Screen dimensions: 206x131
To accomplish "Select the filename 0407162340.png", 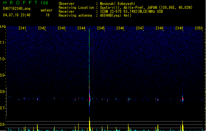I will coord(17,9).
